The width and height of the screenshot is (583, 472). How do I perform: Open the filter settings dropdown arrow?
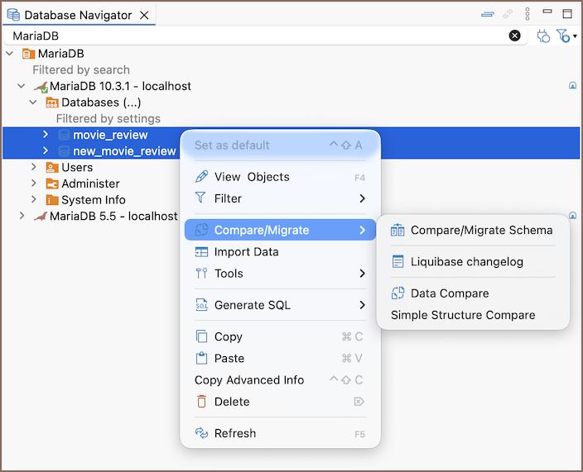tap(575, 36)
